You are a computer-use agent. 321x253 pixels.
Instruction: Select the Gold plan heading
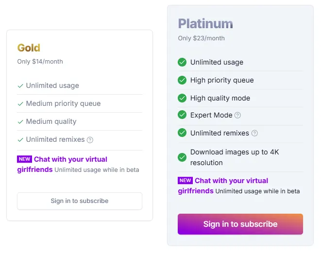click(29, 48)
